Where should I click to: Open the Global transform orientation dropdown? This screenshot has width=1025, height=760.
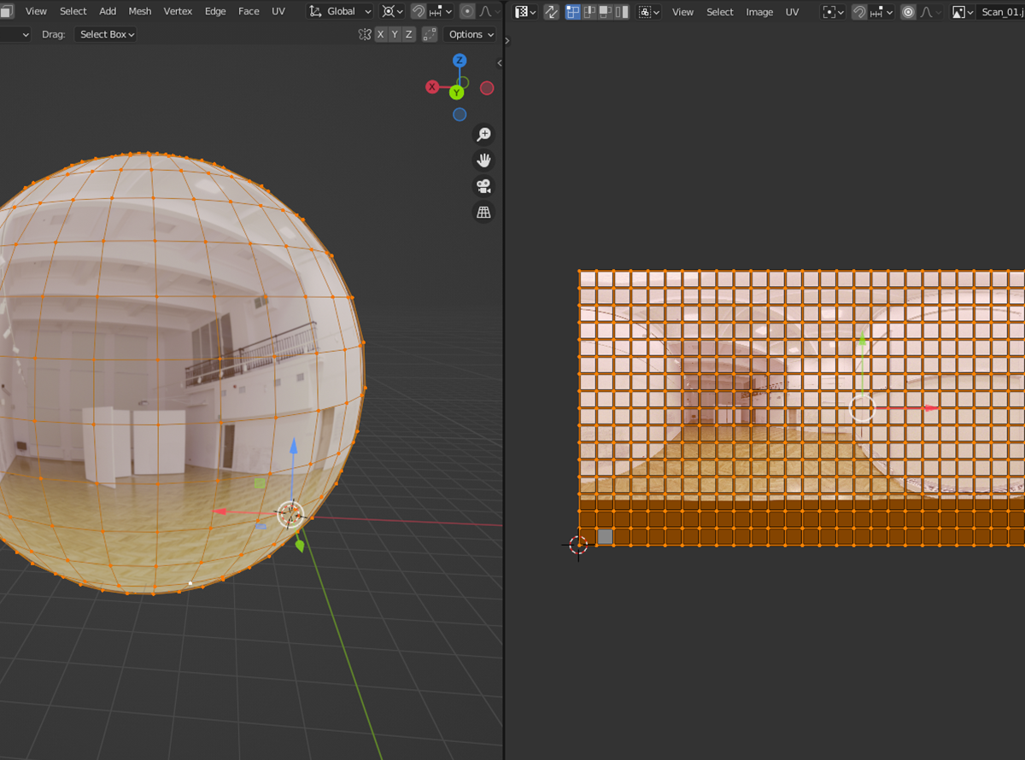pos(341,12)
